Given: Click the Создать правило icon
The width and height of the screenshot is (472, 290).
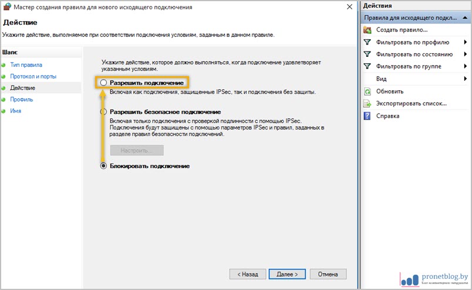Looking at the screenshot, I should click(x=368, y=29).
